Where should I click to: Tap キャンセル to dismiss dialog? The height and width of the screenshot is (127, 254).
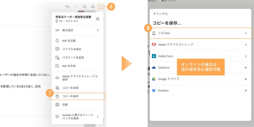tap(161, 14)
